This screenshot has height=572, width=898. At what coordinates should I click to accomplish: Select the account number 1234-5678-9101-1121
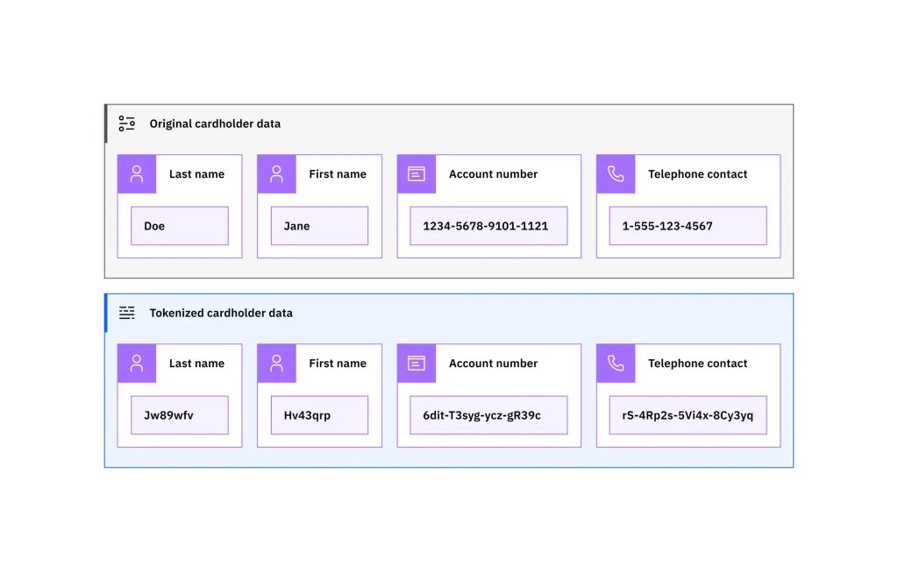(488, 225)
